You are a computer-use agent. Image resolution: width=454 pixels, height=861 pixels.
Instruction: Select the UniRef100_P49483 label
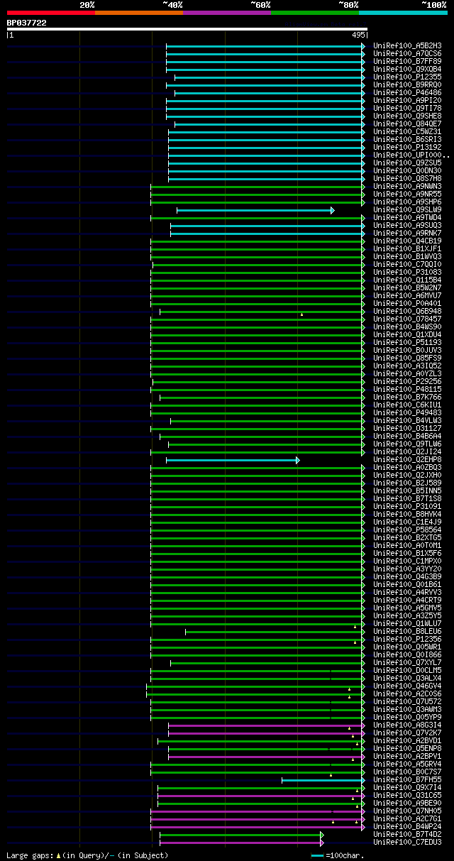407,412
